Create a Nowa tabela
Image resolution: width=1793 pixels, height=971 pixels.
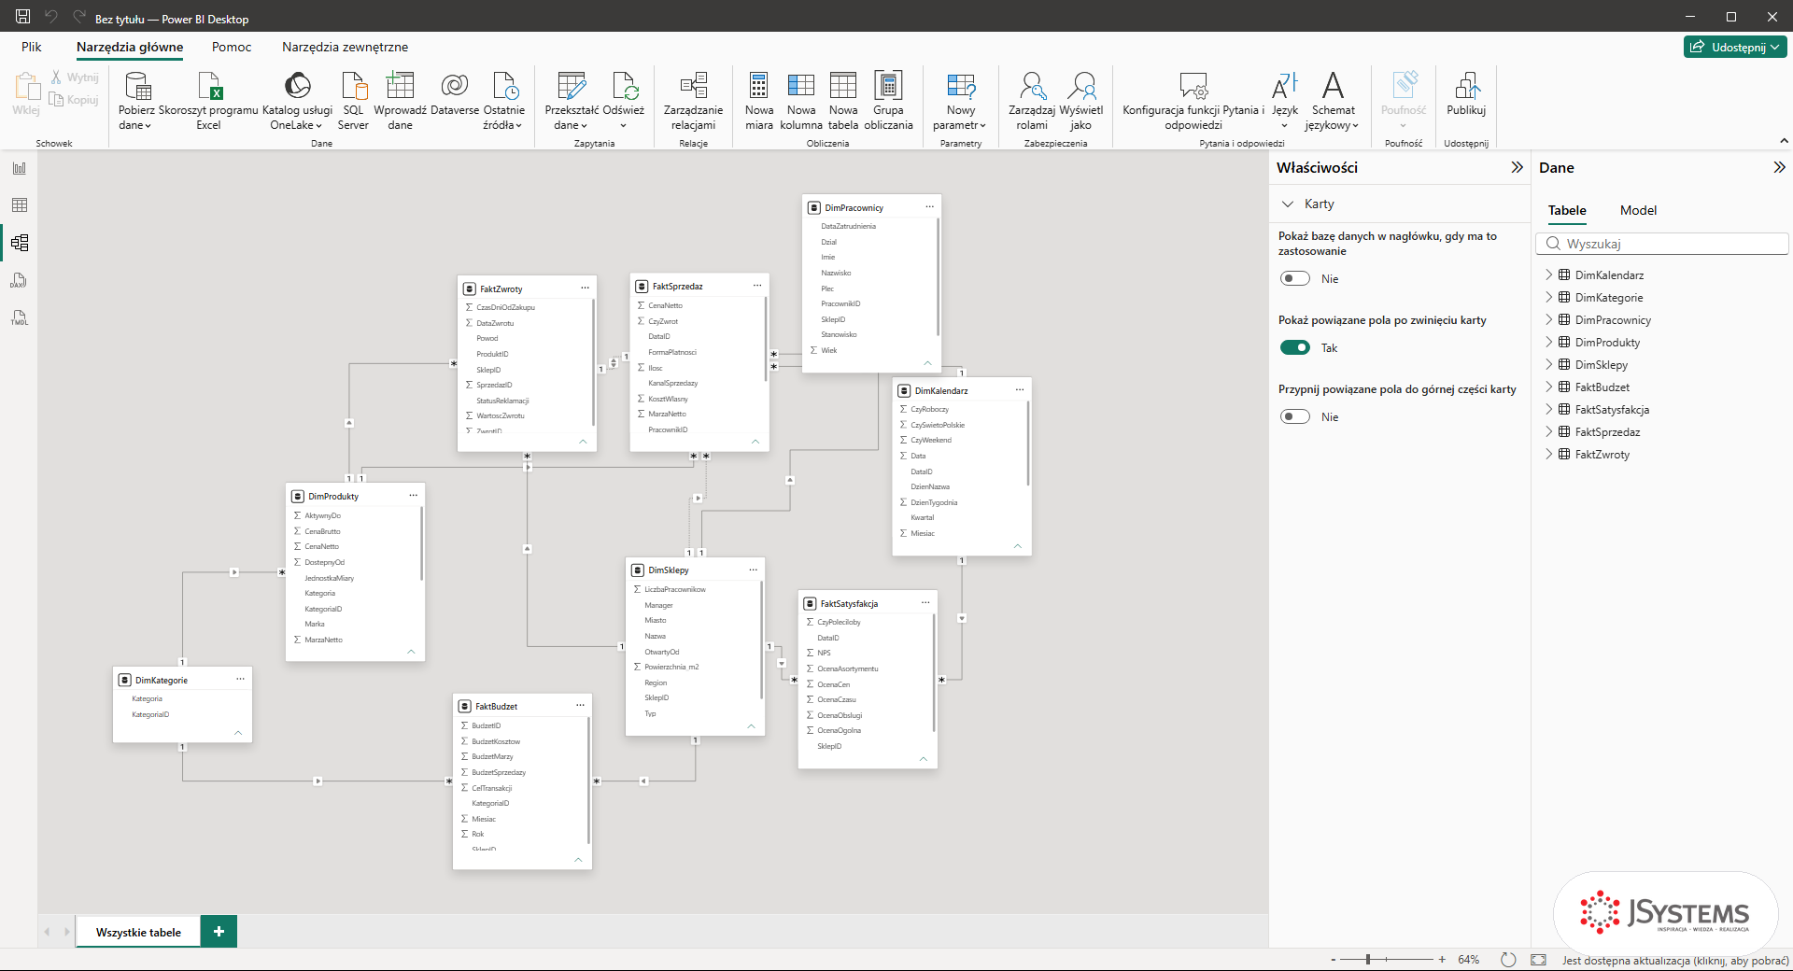point(843,101)
